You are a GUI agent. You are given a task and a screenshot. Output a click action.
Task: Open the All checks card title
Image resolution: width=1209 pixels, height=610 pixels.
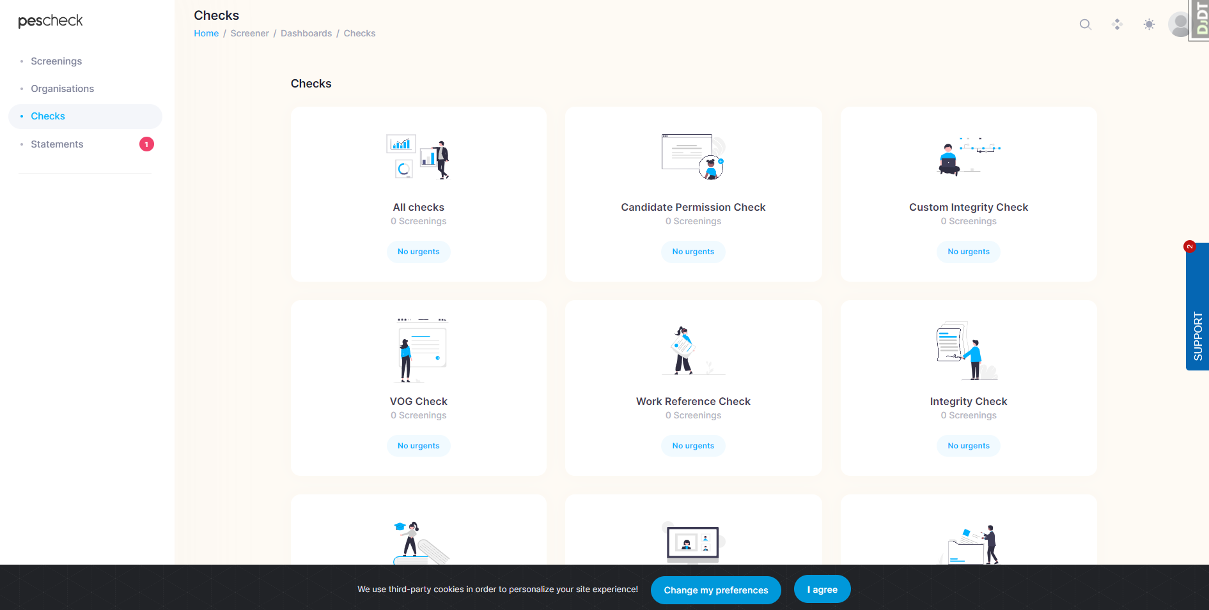(419, 208)
